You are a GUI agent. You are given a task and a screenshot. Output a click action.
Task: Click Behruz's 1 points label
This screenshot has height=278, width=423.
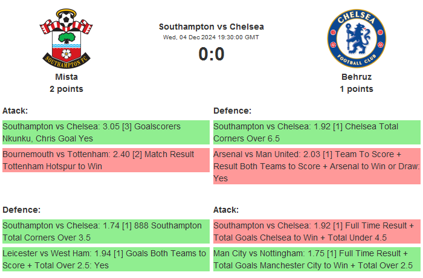pyautogui.click(x=356, y=89)
